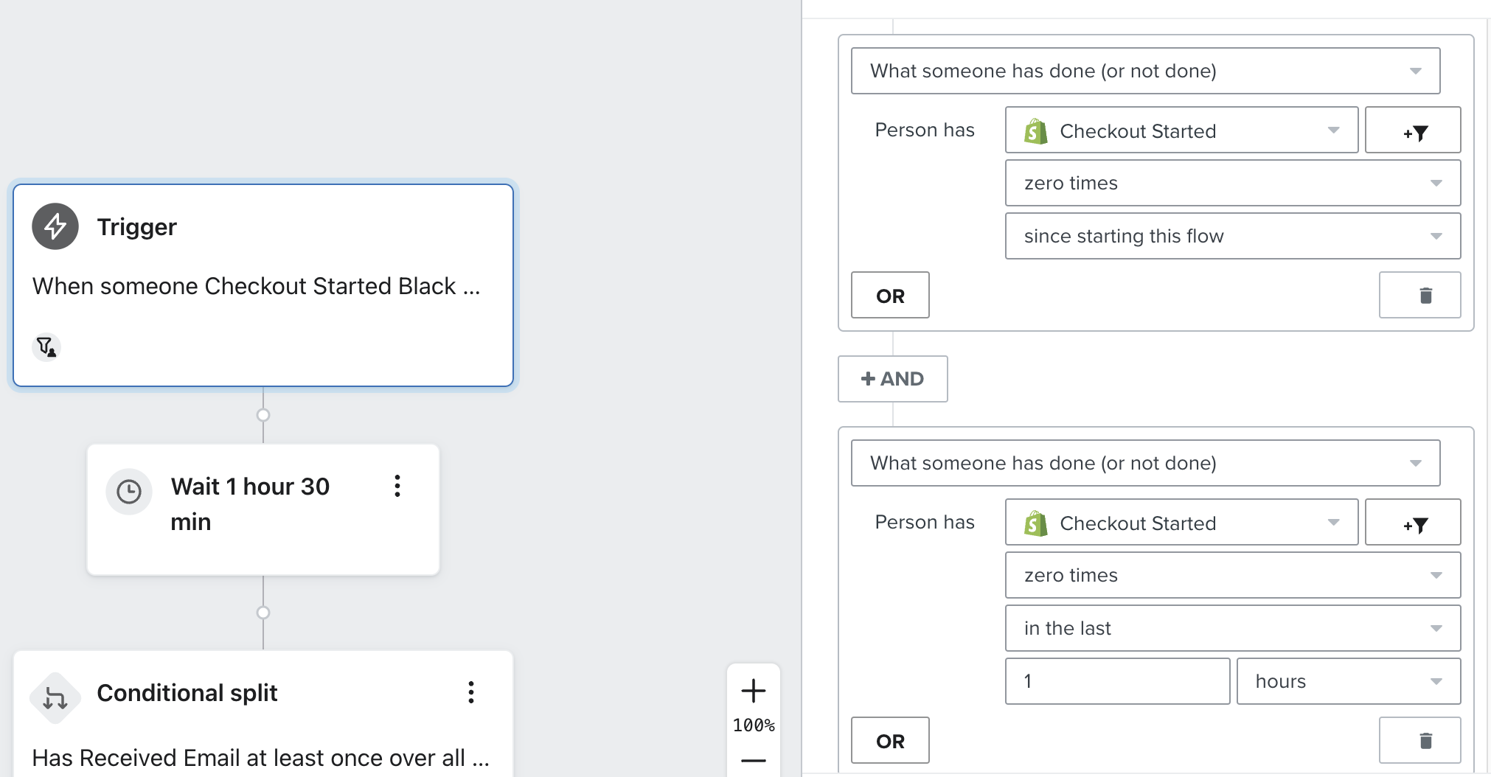Open the Conditional split three-dot menu

tap(471, 692)
